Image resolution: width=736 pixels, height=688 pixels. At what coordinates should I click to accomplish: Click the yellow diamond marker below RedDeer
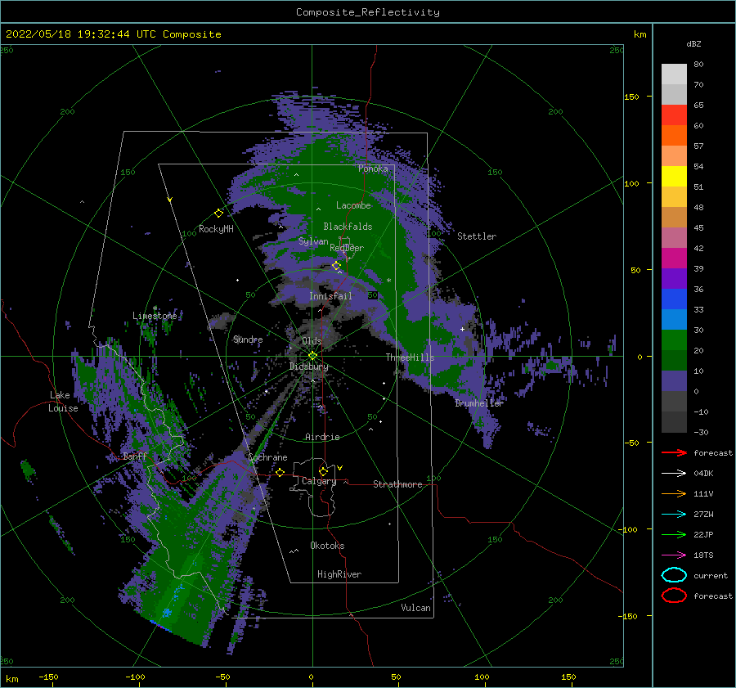pos(336,266)
